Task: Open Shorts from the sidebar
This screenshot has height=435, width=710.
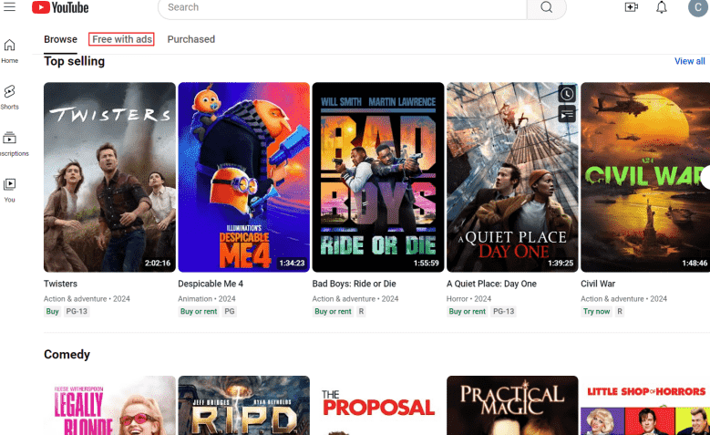Action: (9, 97)
